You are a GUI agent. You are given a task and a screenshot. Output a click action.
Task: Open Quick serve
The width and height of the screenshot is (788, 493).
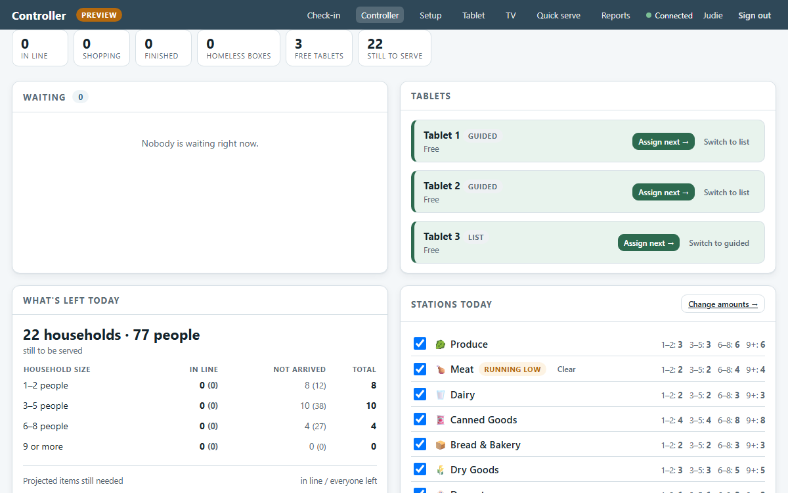click(x=558, y=15)
